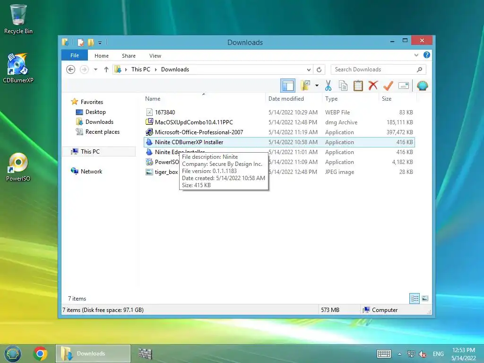Click the Paste clipboard toolbar icon

click(358, 86)
